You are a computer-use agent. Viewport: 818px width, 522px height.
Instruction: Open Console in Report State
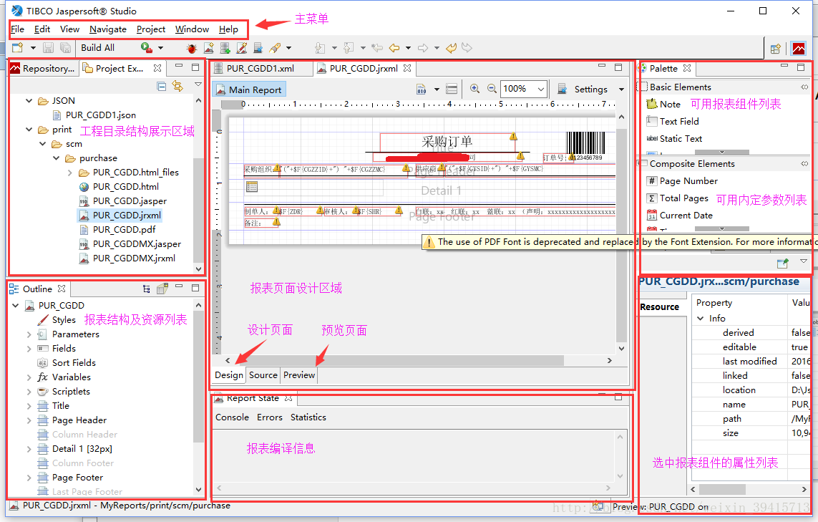pos(232,417)
